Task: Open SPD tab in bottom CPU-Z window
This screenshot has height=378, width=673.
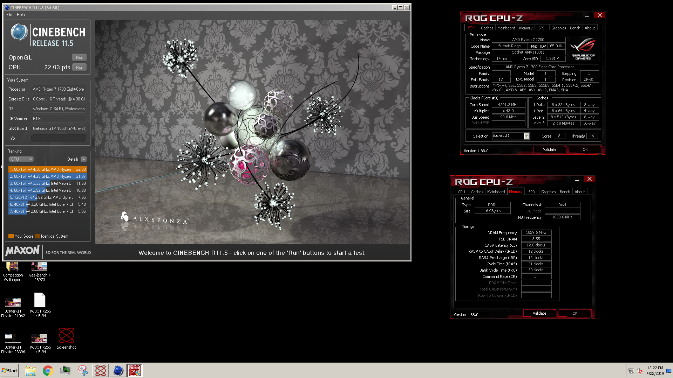Action: pos(531,192)
